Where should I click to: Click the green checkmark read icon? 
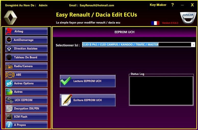coord(66,81)
